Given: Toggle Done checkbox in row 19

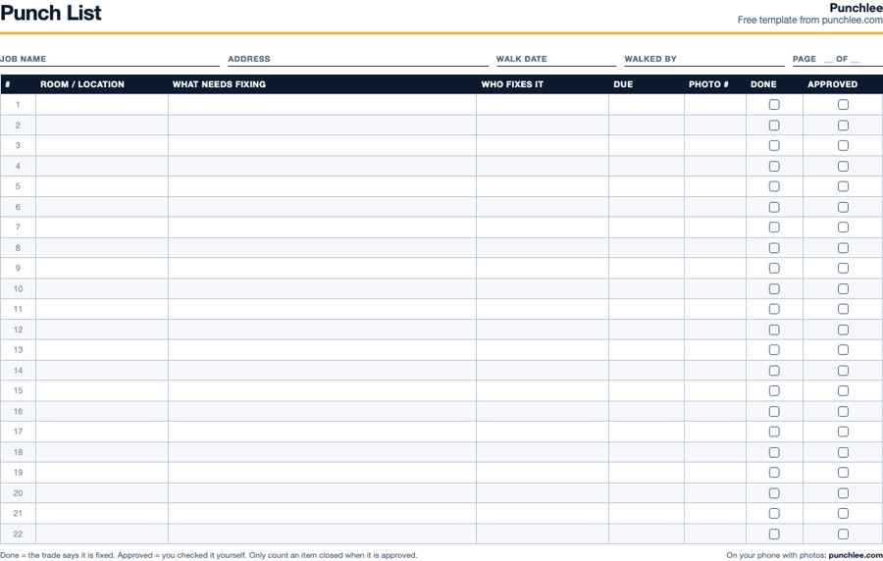Looking at the screenshot, I should pyautogui.click(x=774, y=473).
